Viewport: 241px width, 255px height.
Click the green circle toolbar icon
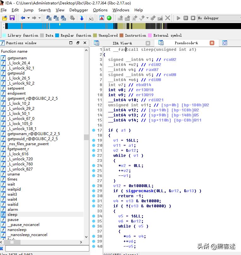pyautogui.click(x=109, y=18)
